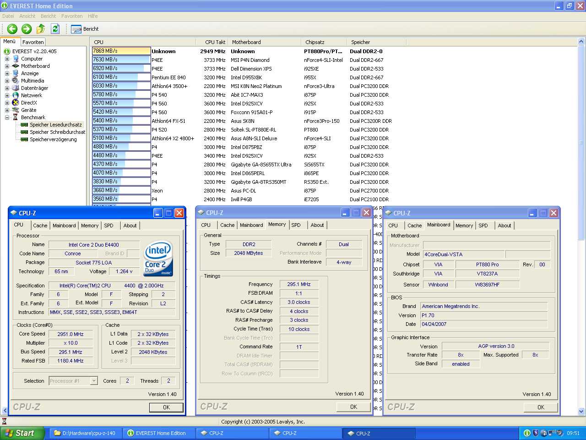Sort by Speicher column header
The height and width of the screenshot is (440, 586).
coord(376,42)
